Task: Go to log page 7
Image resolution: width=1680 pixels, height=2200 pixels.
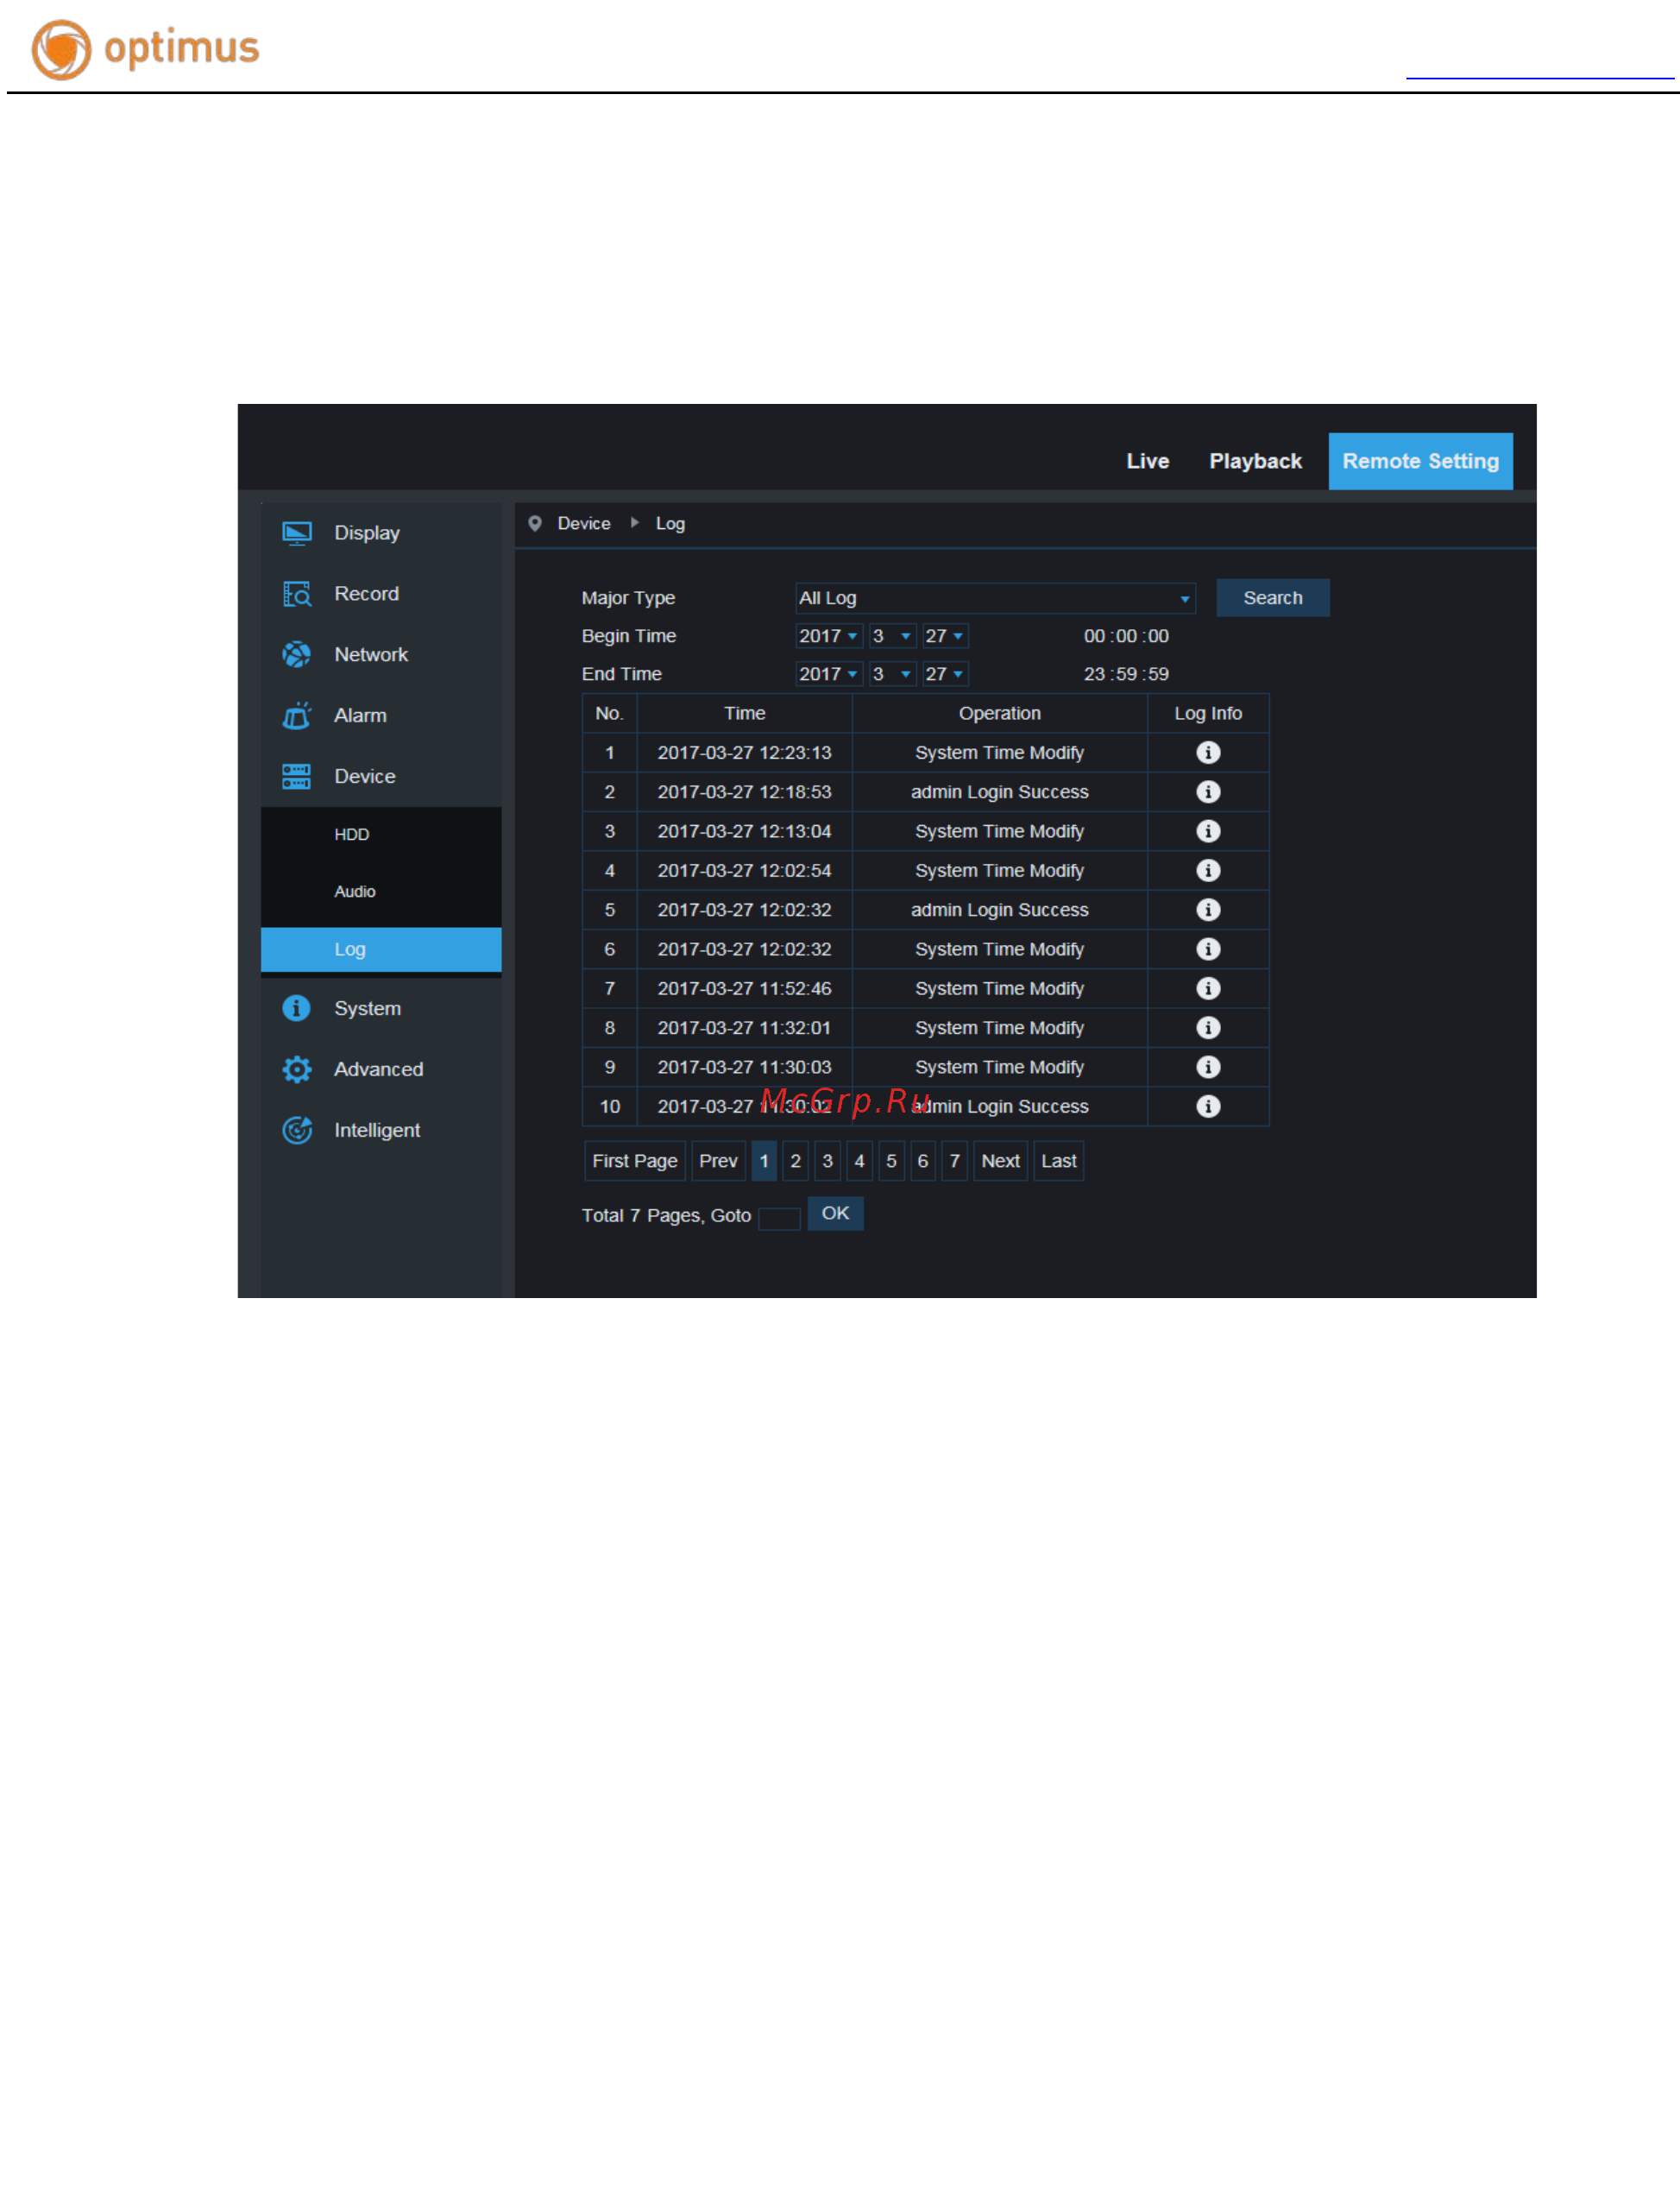Action: click(955, 1161)
